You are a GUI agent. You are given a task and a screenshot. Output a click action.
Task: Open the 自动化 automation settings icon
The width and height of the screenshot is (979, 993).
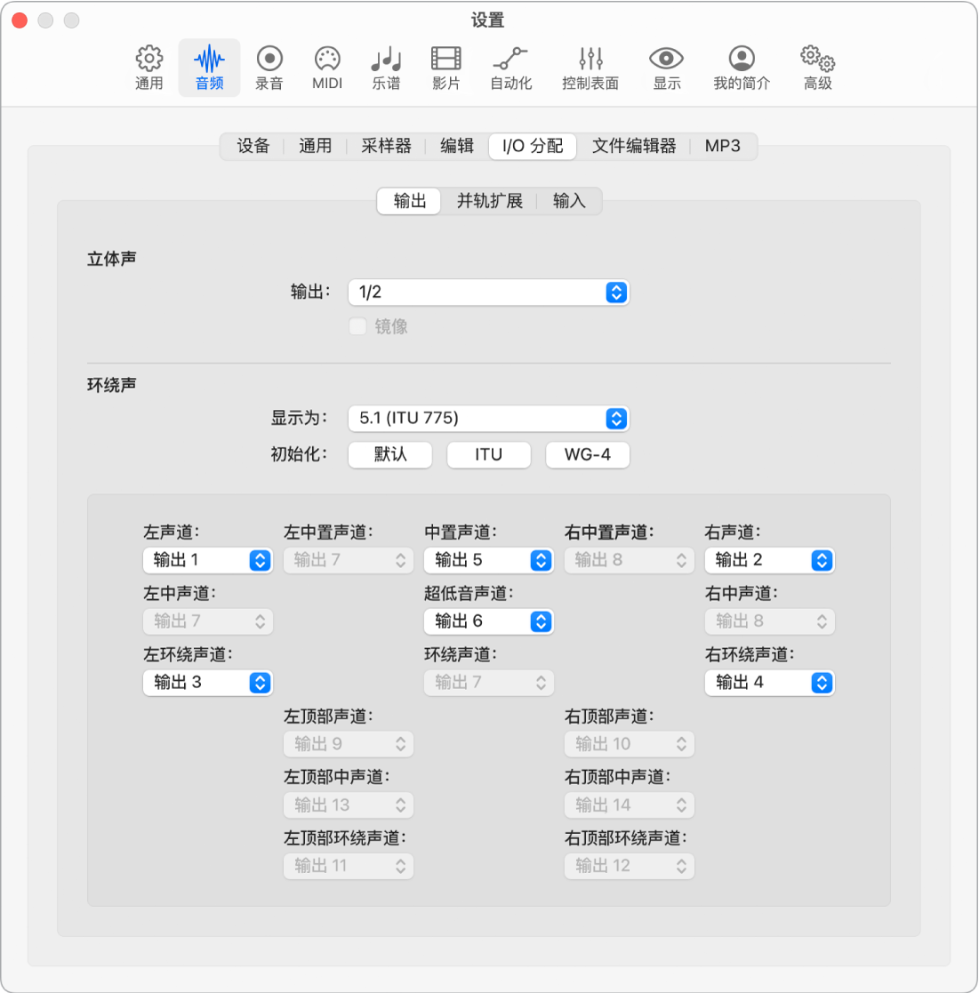tap(511, 68)
